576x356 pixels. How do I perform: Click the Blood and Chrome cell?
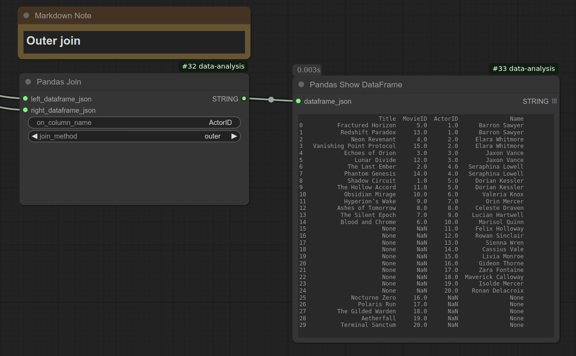click(x=368, y=222)
